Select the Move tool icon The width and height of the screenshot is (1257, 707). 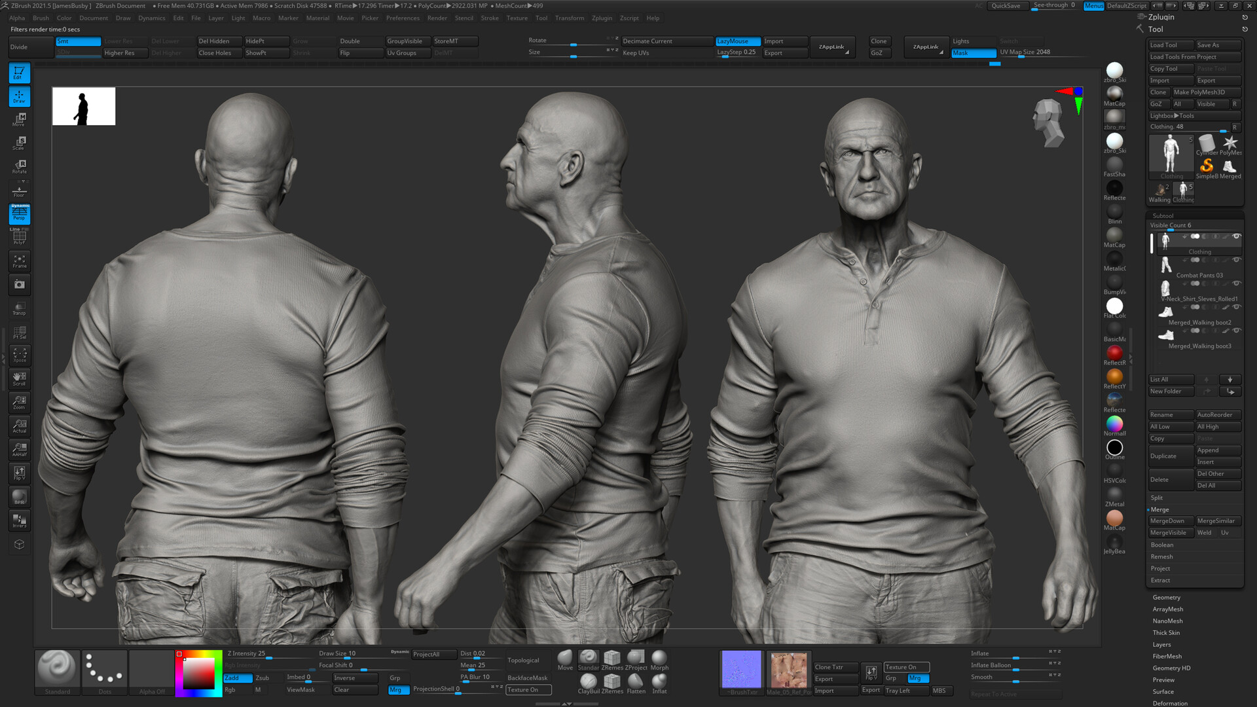(18, 120)
